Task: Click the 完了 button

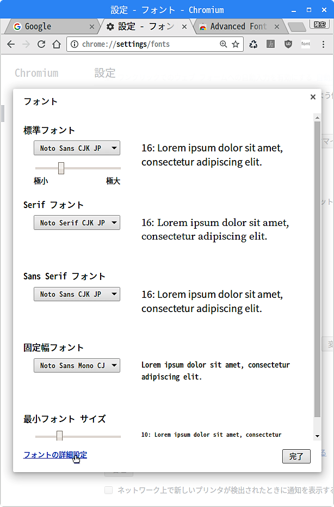Action: (296, 456)
